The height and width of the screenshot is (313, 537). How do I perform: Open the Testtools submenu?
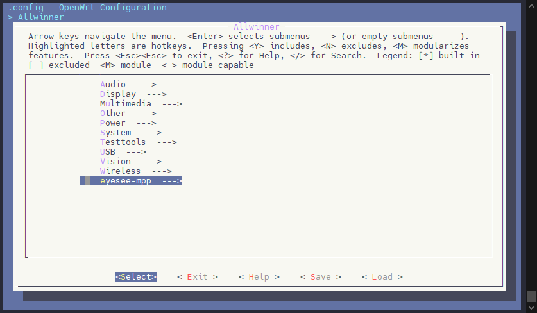pos(139,142)
